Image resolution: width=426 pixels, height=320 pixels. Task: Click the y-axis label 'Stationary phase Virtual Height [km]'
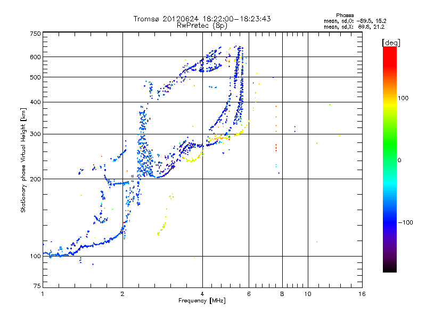click(23, 160)
